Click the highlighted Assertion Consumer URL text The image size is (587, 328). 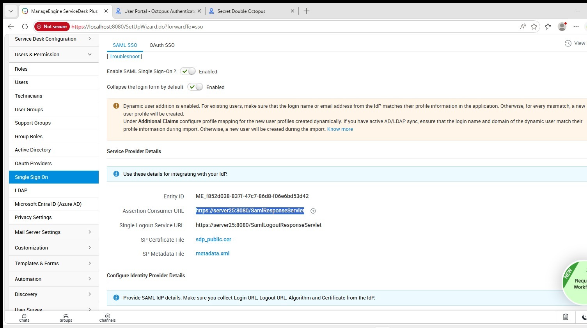tap(250, 211)
